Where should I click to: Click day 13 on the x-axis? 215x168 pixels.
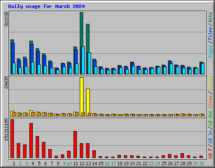(x=88, y=163)
